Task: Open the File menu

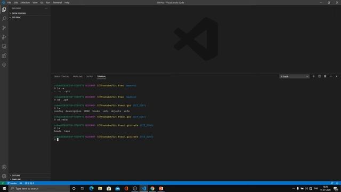Action: coord(9,3)
